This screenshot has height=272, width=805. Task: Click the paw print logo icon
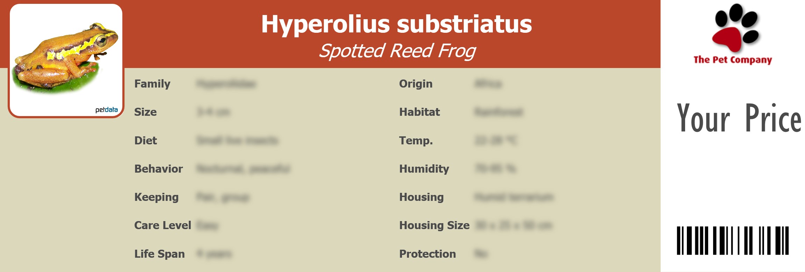(x=735, y=28)
